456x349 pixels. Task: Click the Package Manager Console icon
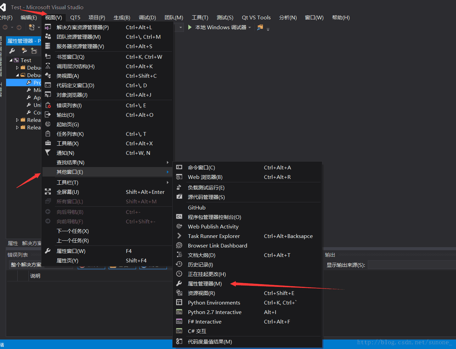(179, 217)
